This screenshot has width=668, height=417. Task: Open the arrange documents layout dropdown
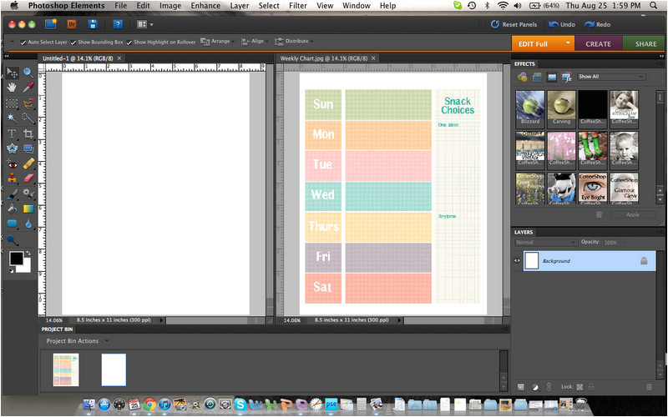(x=144, y=24)
